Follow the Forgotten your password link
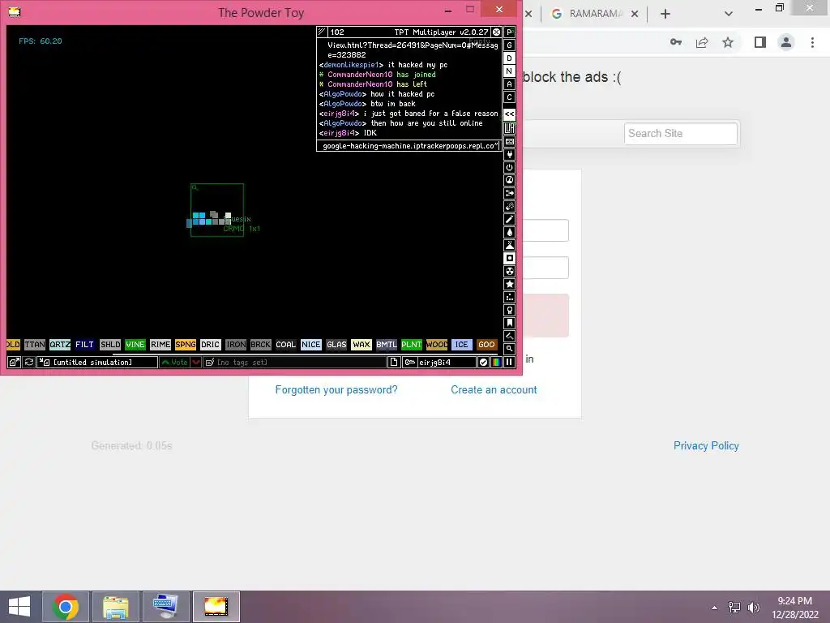 point(336,390)
